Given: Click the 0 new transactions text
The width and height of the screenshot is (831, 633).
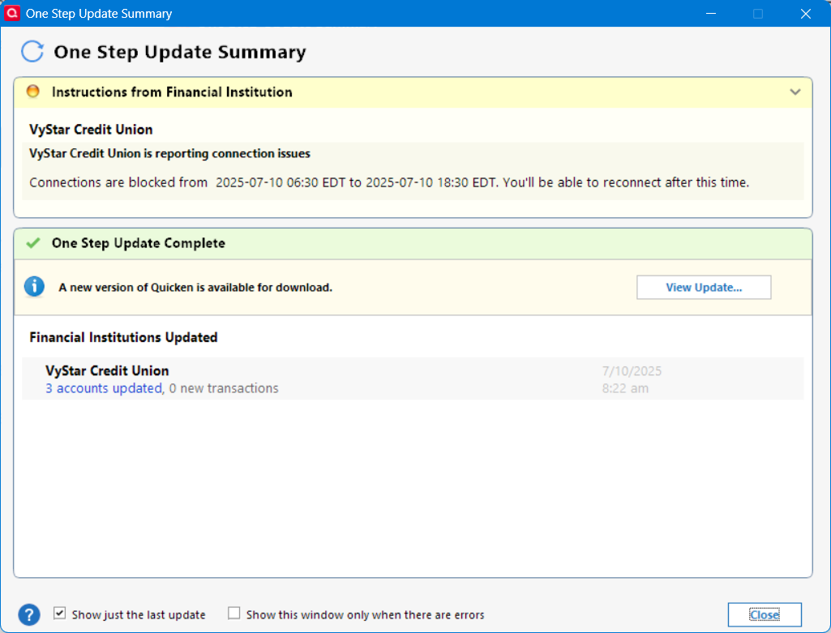Looking at the screenshot, I should (224, 388).
